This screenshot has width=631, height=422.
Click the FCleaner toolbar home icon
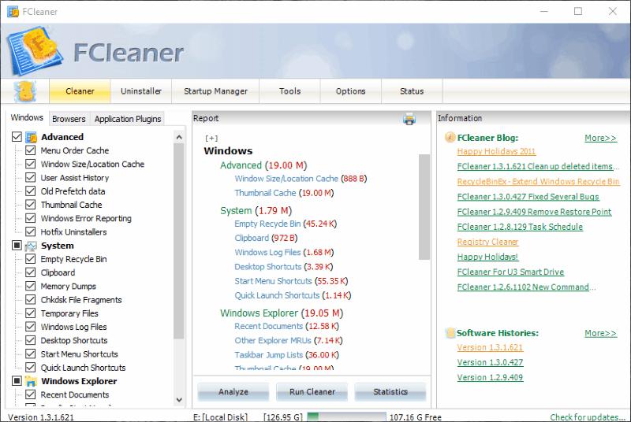click(x=25, y=91)
